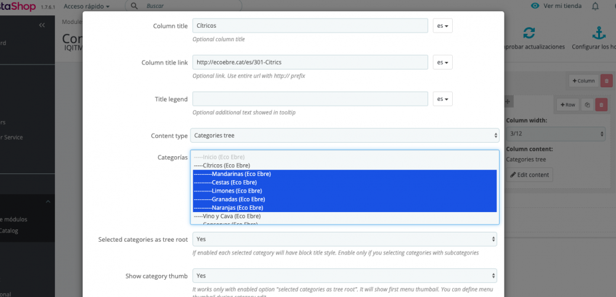Delete row with top red trash button
The height and width of the screenshot is (297, 616).
click(x=606, y=81)
